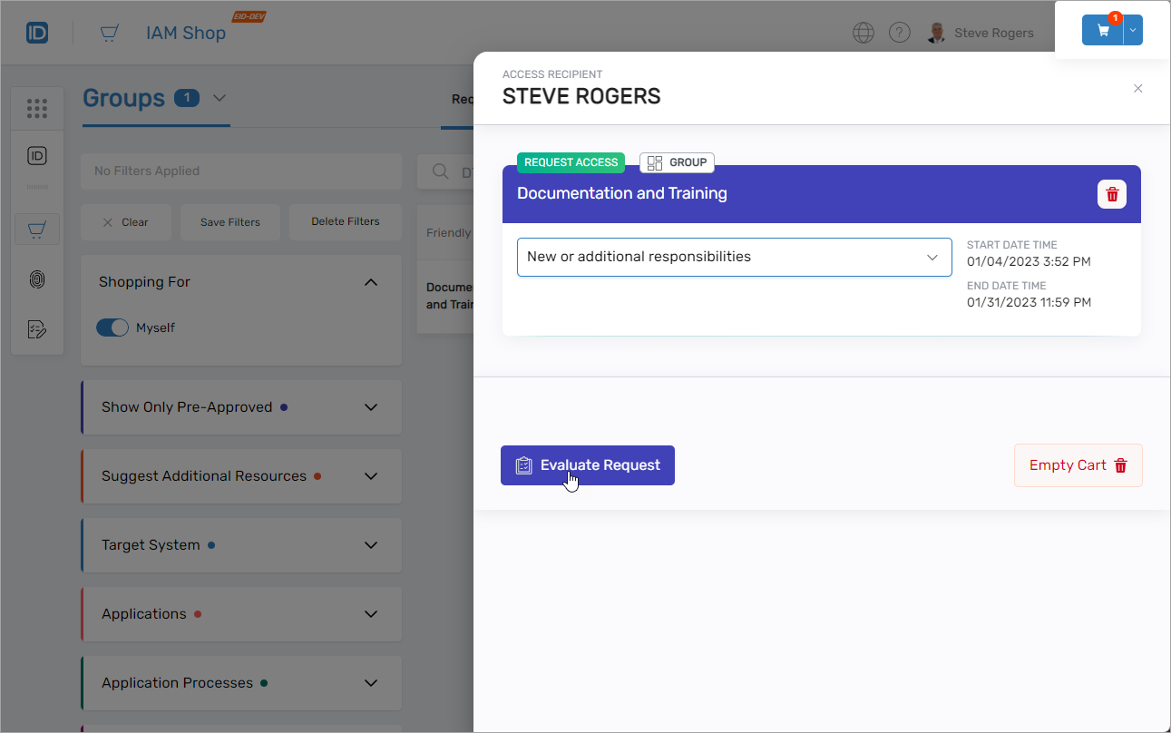Open the cart button's dropdown arrow

click(1130, 29)
